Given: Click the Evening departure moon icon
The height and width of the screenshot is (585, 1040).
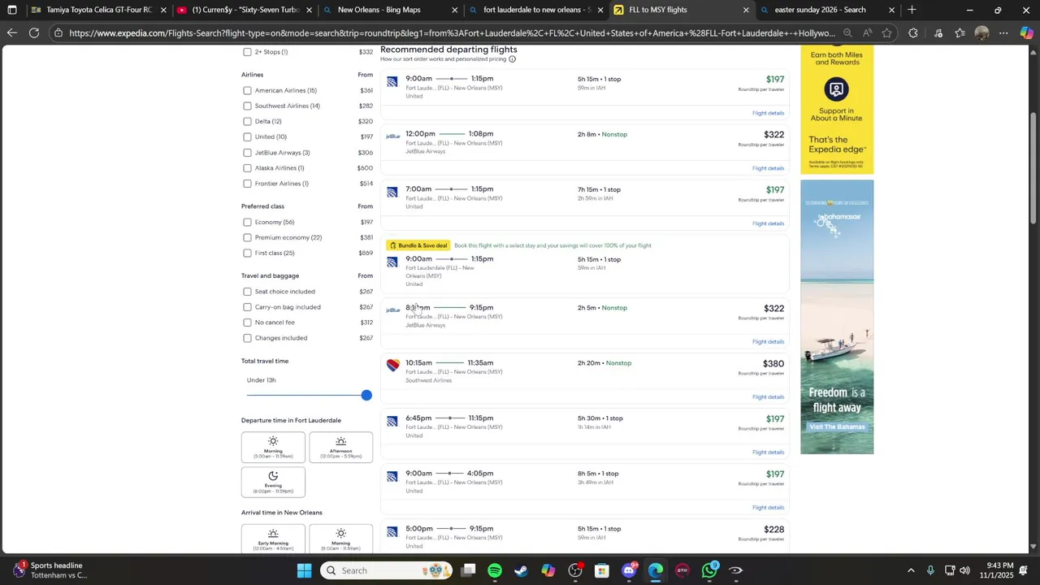Looking at the screenshot, I should [x=273, y=476].
